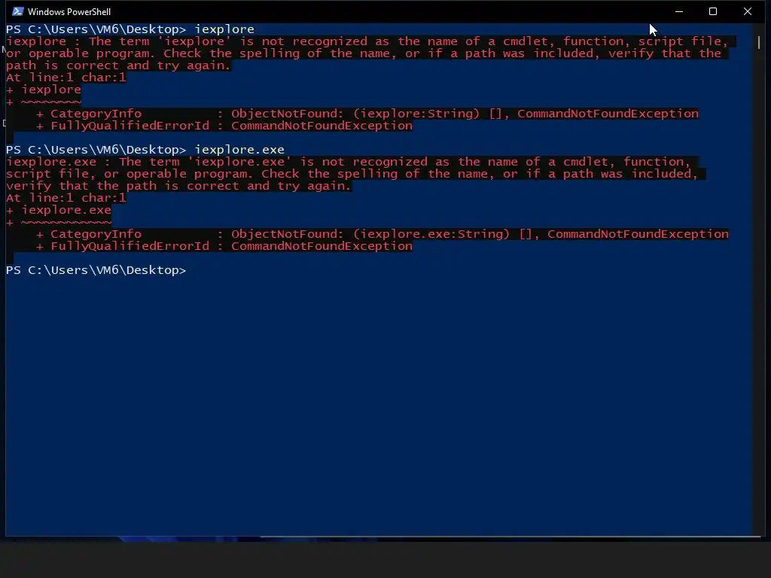Image resolution: width=771 pixels, height=578 pixels.
Task: Click 'ObjectNotFound: (iexplore.exe:String)' CategoryInfo line
Action: coord(382,234)
